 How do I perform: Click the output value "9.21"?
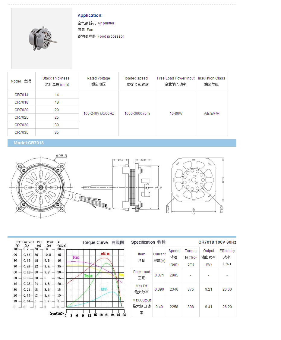point(209,289)
